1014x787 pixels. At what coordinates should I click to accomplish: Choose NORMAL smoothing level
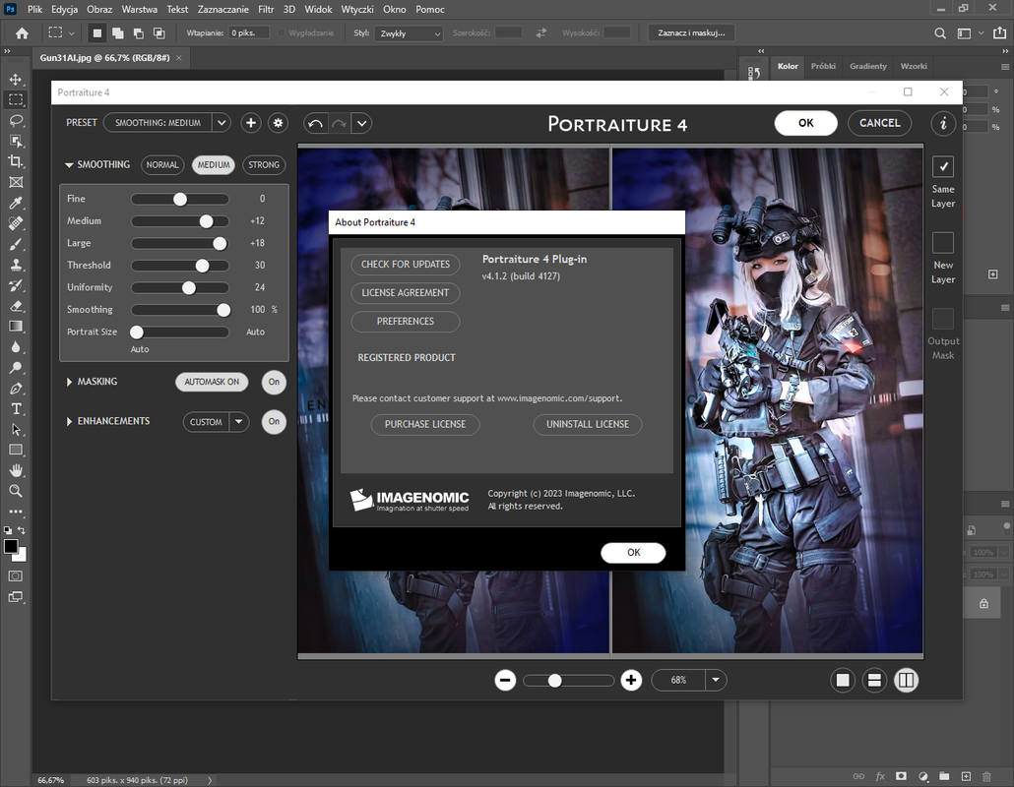(x=162, y=164)
